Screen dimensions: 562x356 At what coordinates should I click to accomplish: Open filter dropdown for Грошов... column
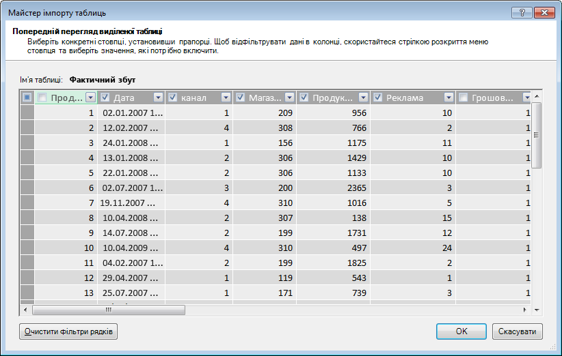click(x=526, y=98)
